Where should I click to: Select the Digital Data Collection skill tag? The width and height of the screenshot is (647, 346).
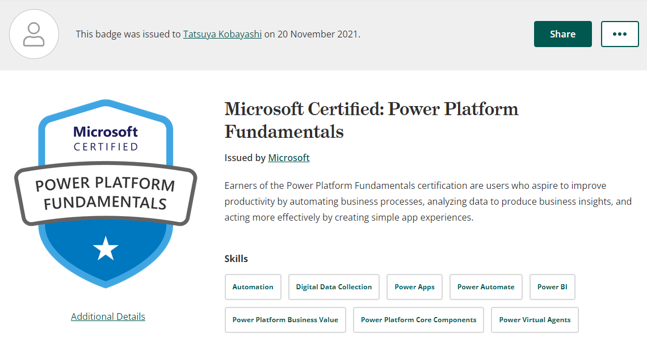pos(334,287)
